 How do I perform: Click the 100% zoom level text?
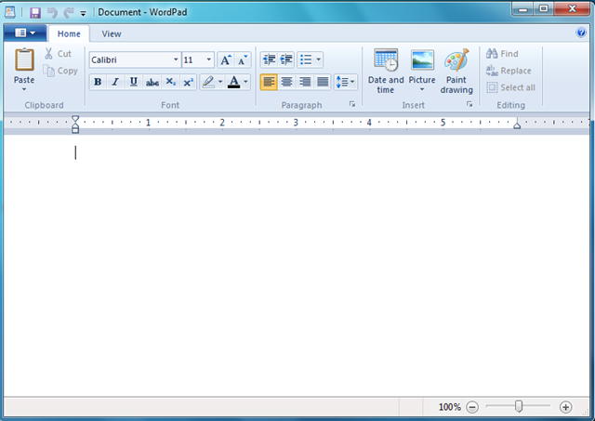[450, 407]
